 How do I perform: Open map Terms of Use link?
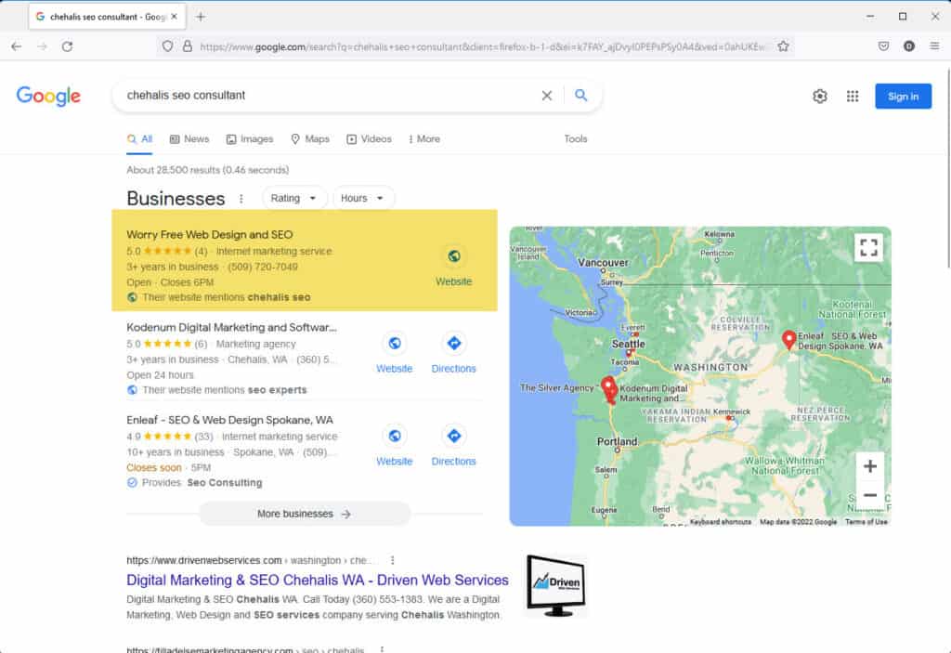(866, 522)
